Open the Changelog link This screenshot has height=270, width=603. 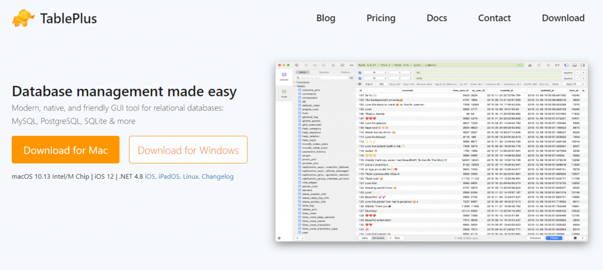point(217,176)
